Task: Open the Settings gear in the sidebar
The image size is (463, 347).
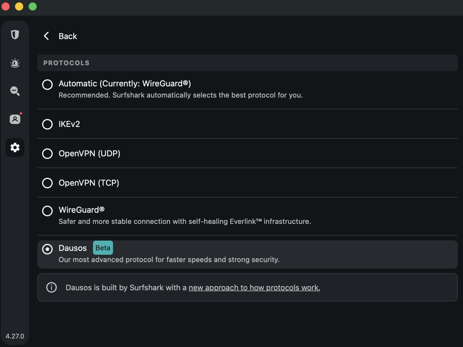Action: click(x=15, y=147)
